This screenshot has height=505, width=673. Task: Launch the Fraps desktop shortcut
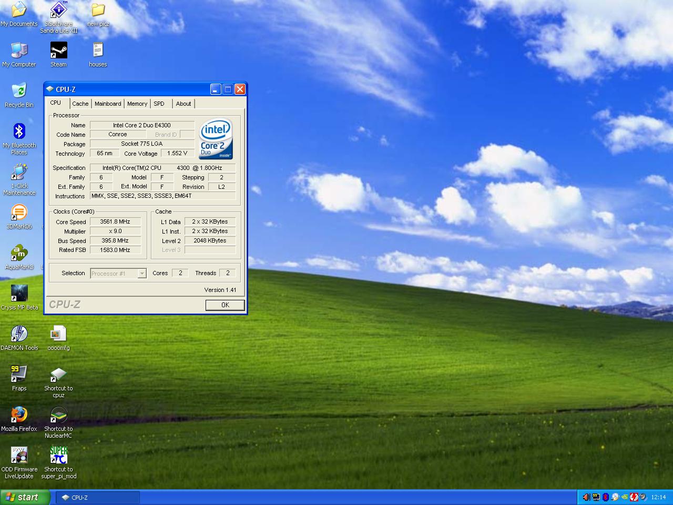(19, 379)
